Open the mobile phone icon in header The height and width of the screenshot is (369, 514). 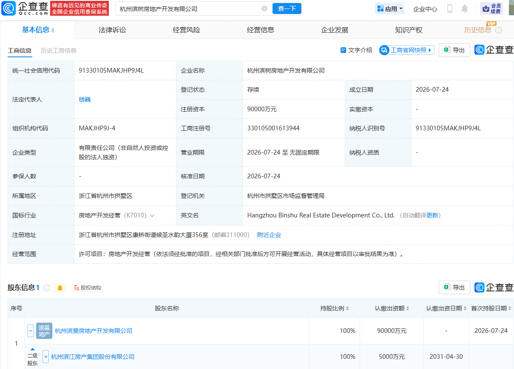pyautogui.click(x=450, y=8)
